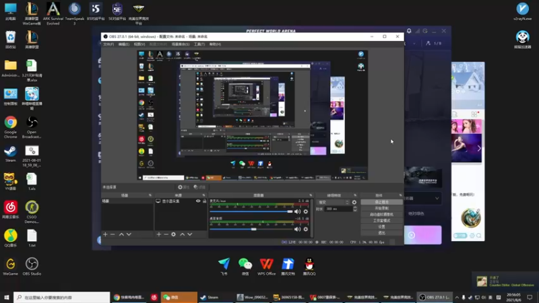Pop out the Scene Transitions dock panel
Screen dimensions: 539x303
click(355, 195)
